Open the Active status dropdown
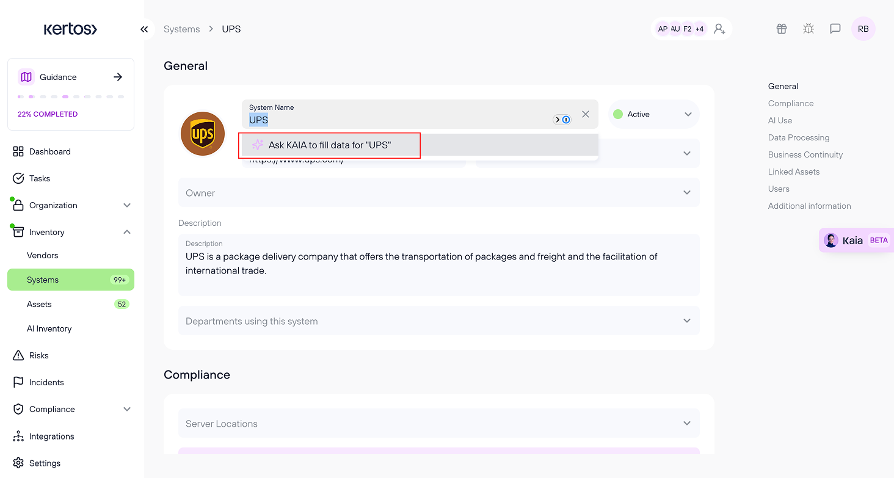This screenshot has width=894, height=478. click(x=653, y=114)
